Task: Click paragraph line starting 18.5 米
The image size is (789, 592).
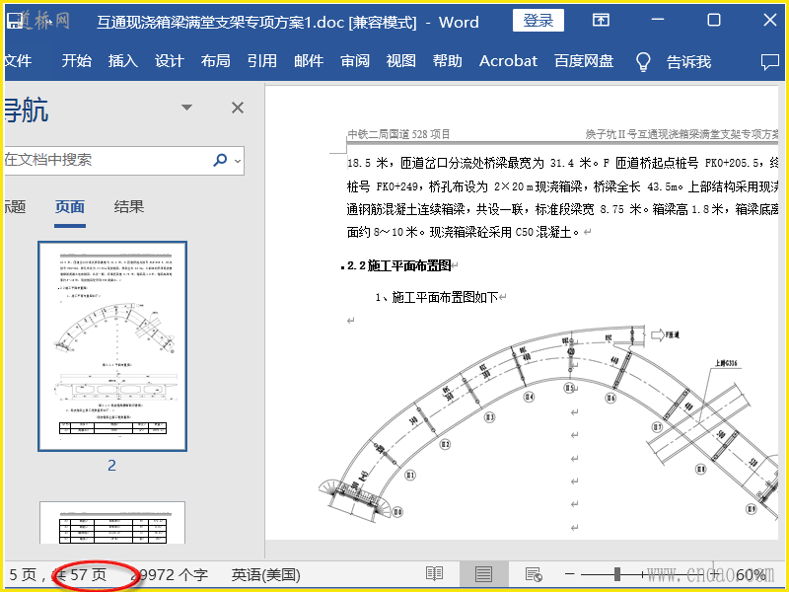Action: coord(562,163)
